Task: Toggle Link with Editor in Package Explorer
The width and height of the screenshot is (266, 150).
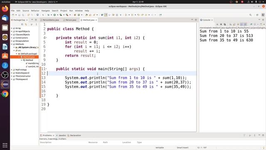Action: [26, 25]
